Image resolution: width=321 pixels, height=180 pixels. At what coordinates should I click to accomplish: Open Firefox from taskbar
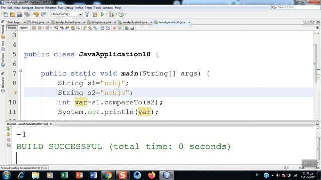coord(151,175)
